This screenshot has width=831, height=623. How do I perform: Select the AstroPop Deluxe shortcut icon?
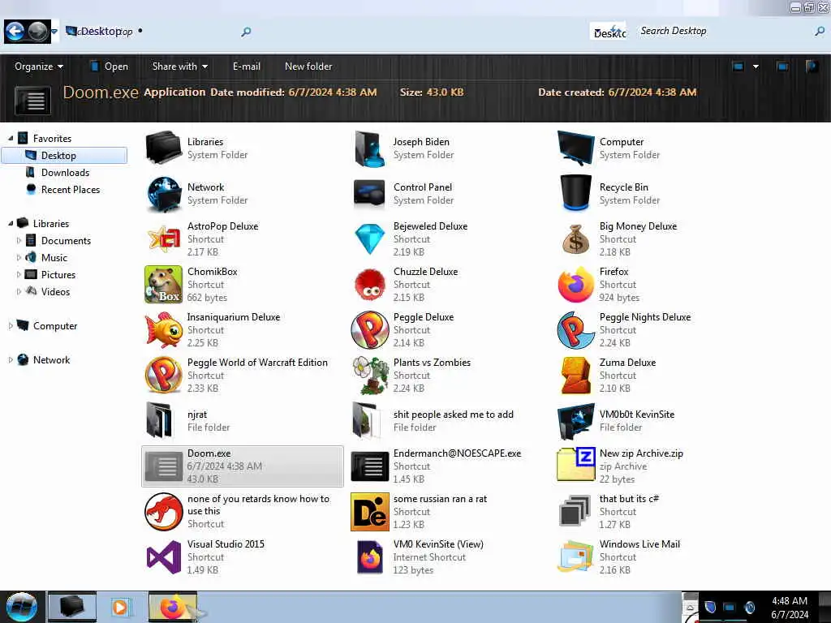[163, 239]
